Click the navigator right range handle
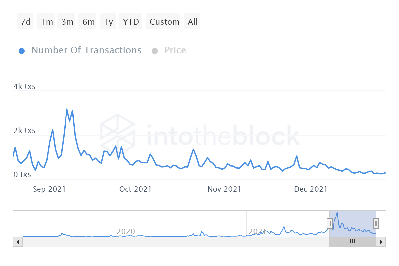The width and height of the screenshot is (399, 266). pyautogui.click(x=376, y=223)
